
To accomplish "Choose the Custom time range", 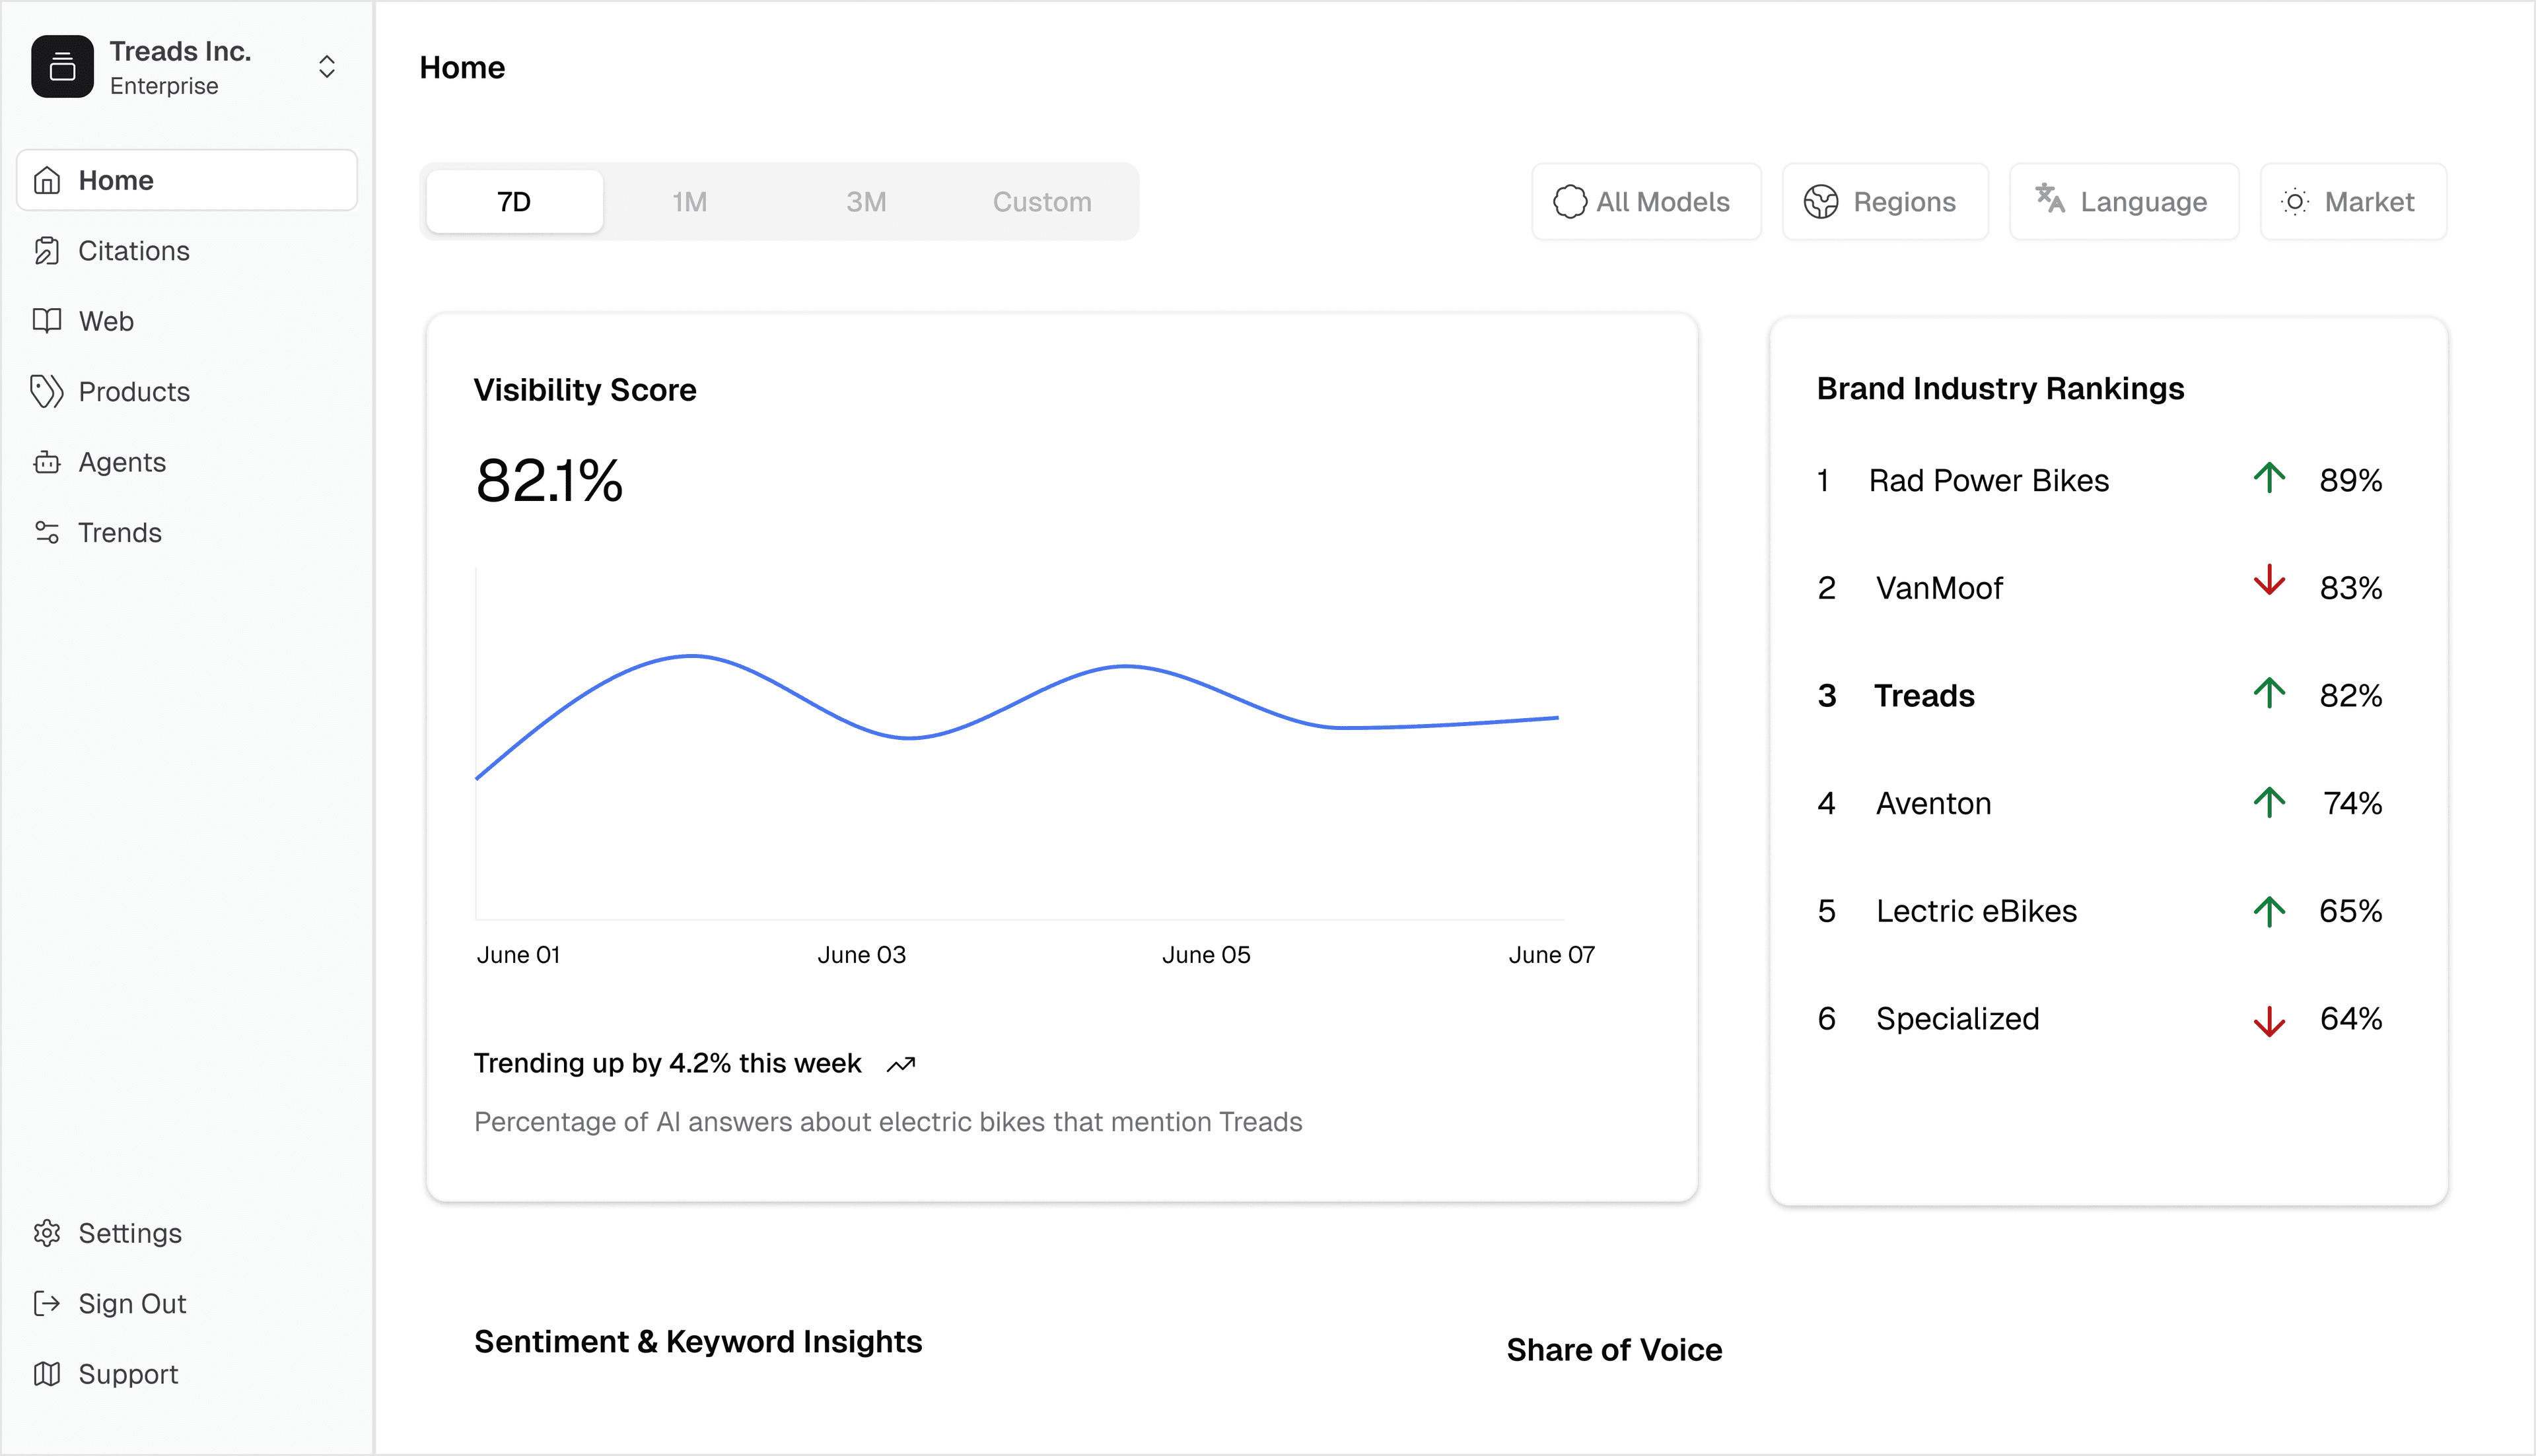I will pyautogui.click(x=1042, y=202).
